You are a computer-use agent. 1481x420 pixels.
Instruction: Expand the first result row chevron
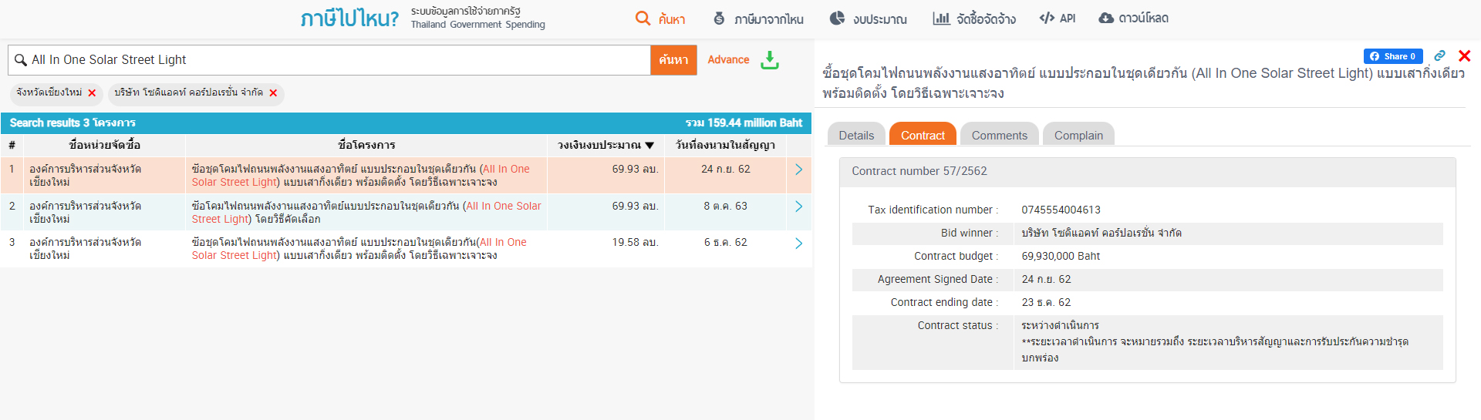tap(798, 170)
